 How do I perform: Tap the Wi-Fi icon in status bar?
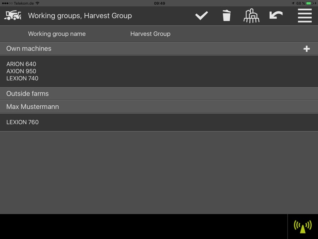(37, 3)
